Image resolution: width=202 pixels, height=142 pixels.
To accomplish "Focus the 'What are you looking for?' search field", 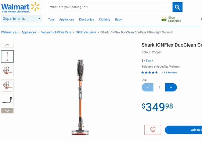I will coord(110,7).
